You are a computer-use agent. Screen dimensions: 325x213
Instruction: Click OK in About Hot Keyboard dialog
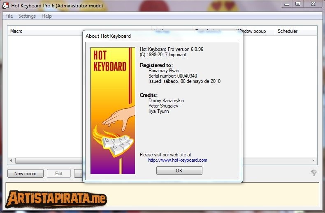pyautogui.click(x=179, y=171)
